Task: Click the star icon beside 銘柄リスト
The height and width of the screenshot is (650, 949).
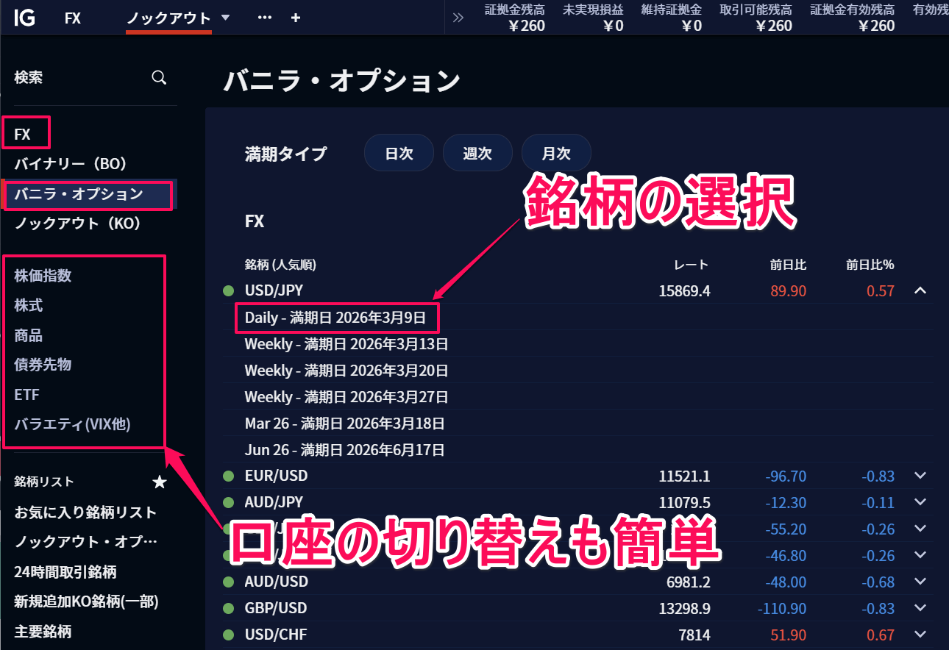Action: pyautogui.click(x=159, y=482)
